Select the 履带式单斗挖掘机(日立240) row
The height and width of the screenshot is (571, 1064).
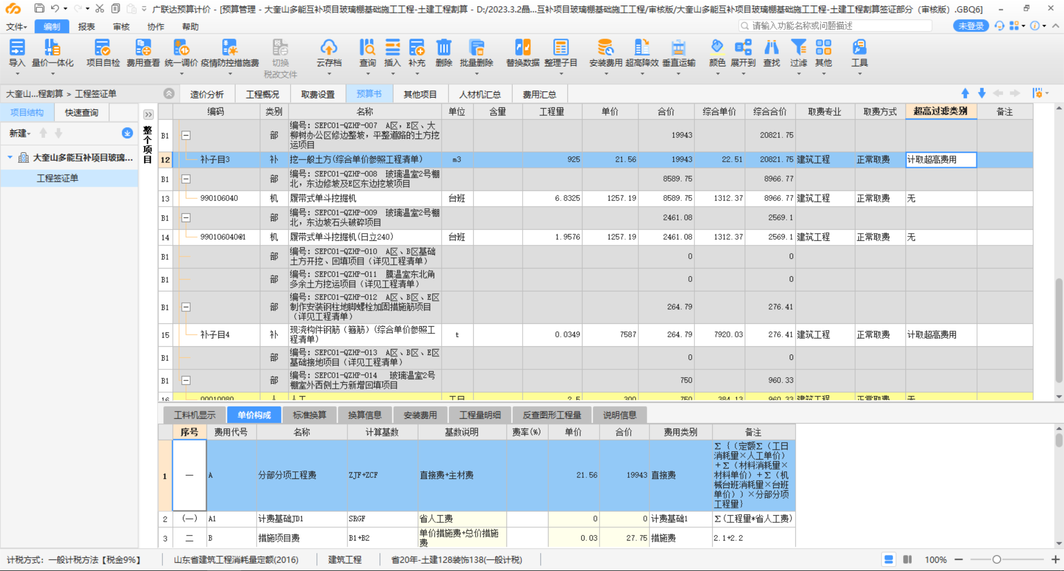coord(596,237)
